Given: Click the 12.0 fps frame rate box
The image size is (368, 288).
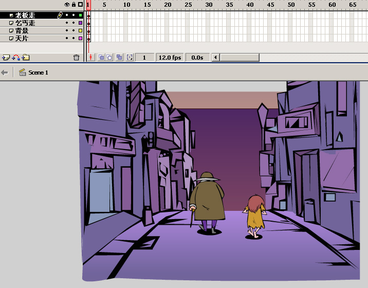Looking at the screenshot, I should tap(170, 58).
